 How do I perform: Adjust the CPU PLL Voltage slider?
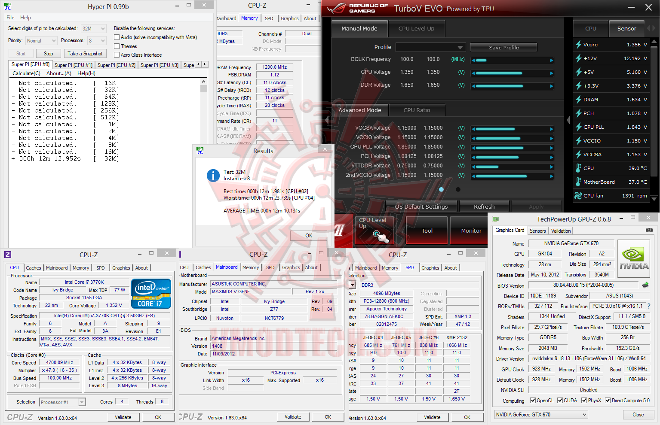[x=513, y=148]
